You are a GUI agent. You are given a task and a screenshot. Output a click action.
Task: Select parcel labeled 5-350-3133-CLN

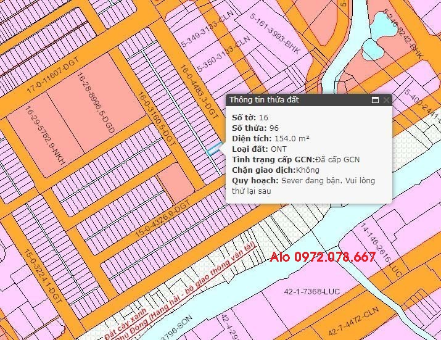224,54
